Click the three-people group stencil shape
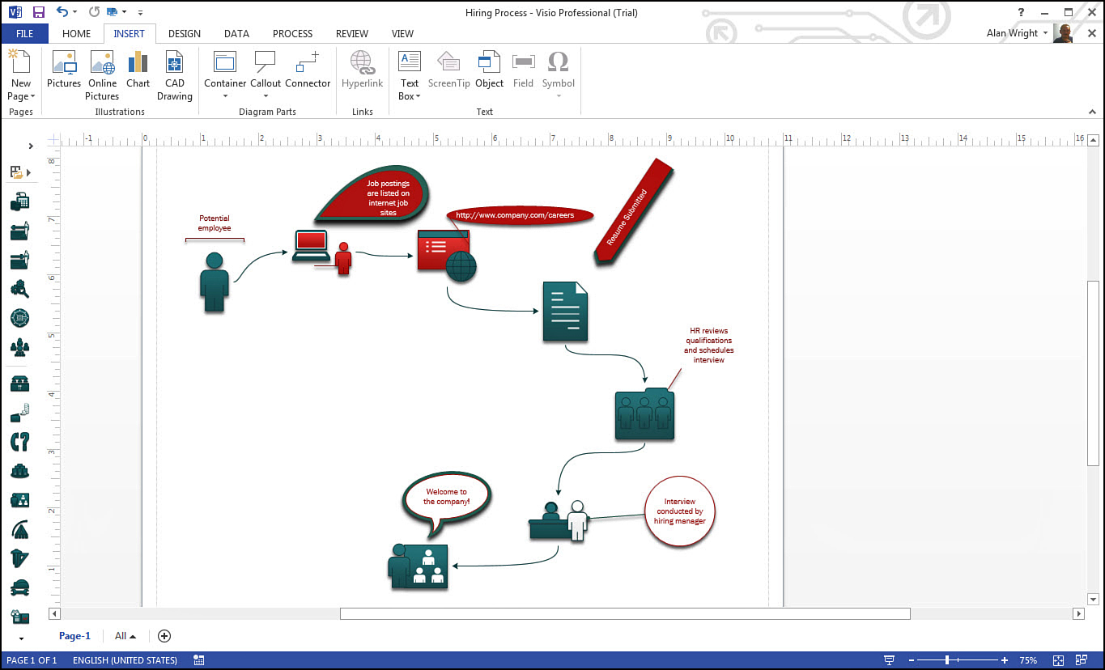Viewport: 1105px width, 670px height. pos(20,347)
